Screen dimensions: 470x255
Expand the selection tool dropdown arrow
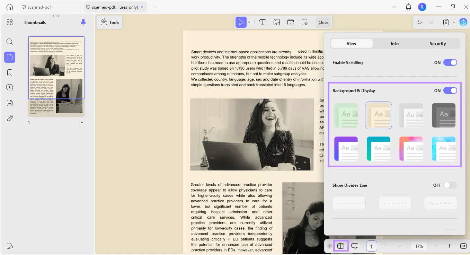(x=249, y=22)
